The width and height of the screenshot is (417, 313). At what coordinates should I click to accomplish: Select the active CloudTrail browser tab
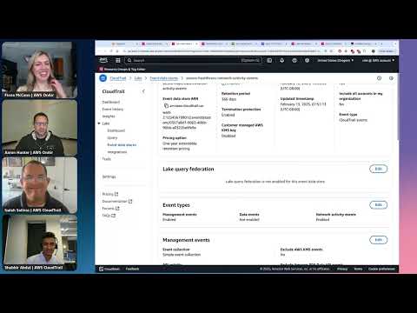tap(184, 43)
